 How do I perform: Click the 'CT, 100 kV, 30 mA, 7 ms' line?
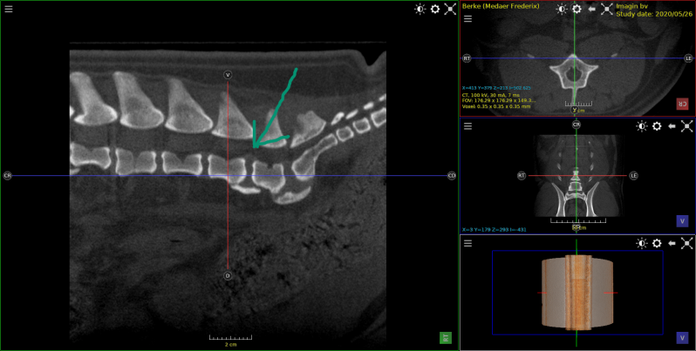pyautogui.click(x=489, y=95)
